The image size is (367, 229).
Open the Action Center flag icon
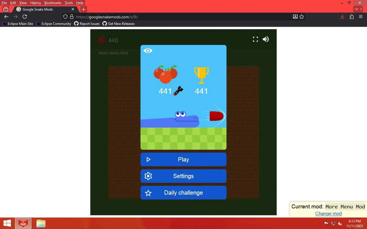click(326, 224)
